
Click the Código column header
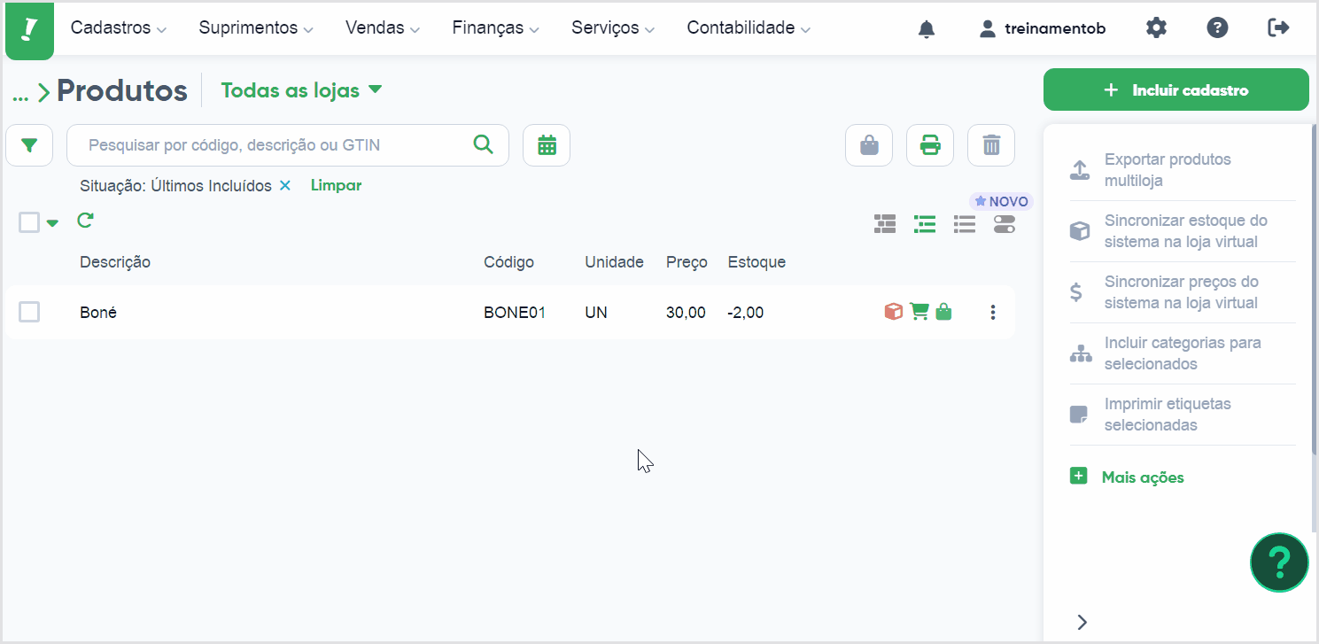(x=508, y=262)
